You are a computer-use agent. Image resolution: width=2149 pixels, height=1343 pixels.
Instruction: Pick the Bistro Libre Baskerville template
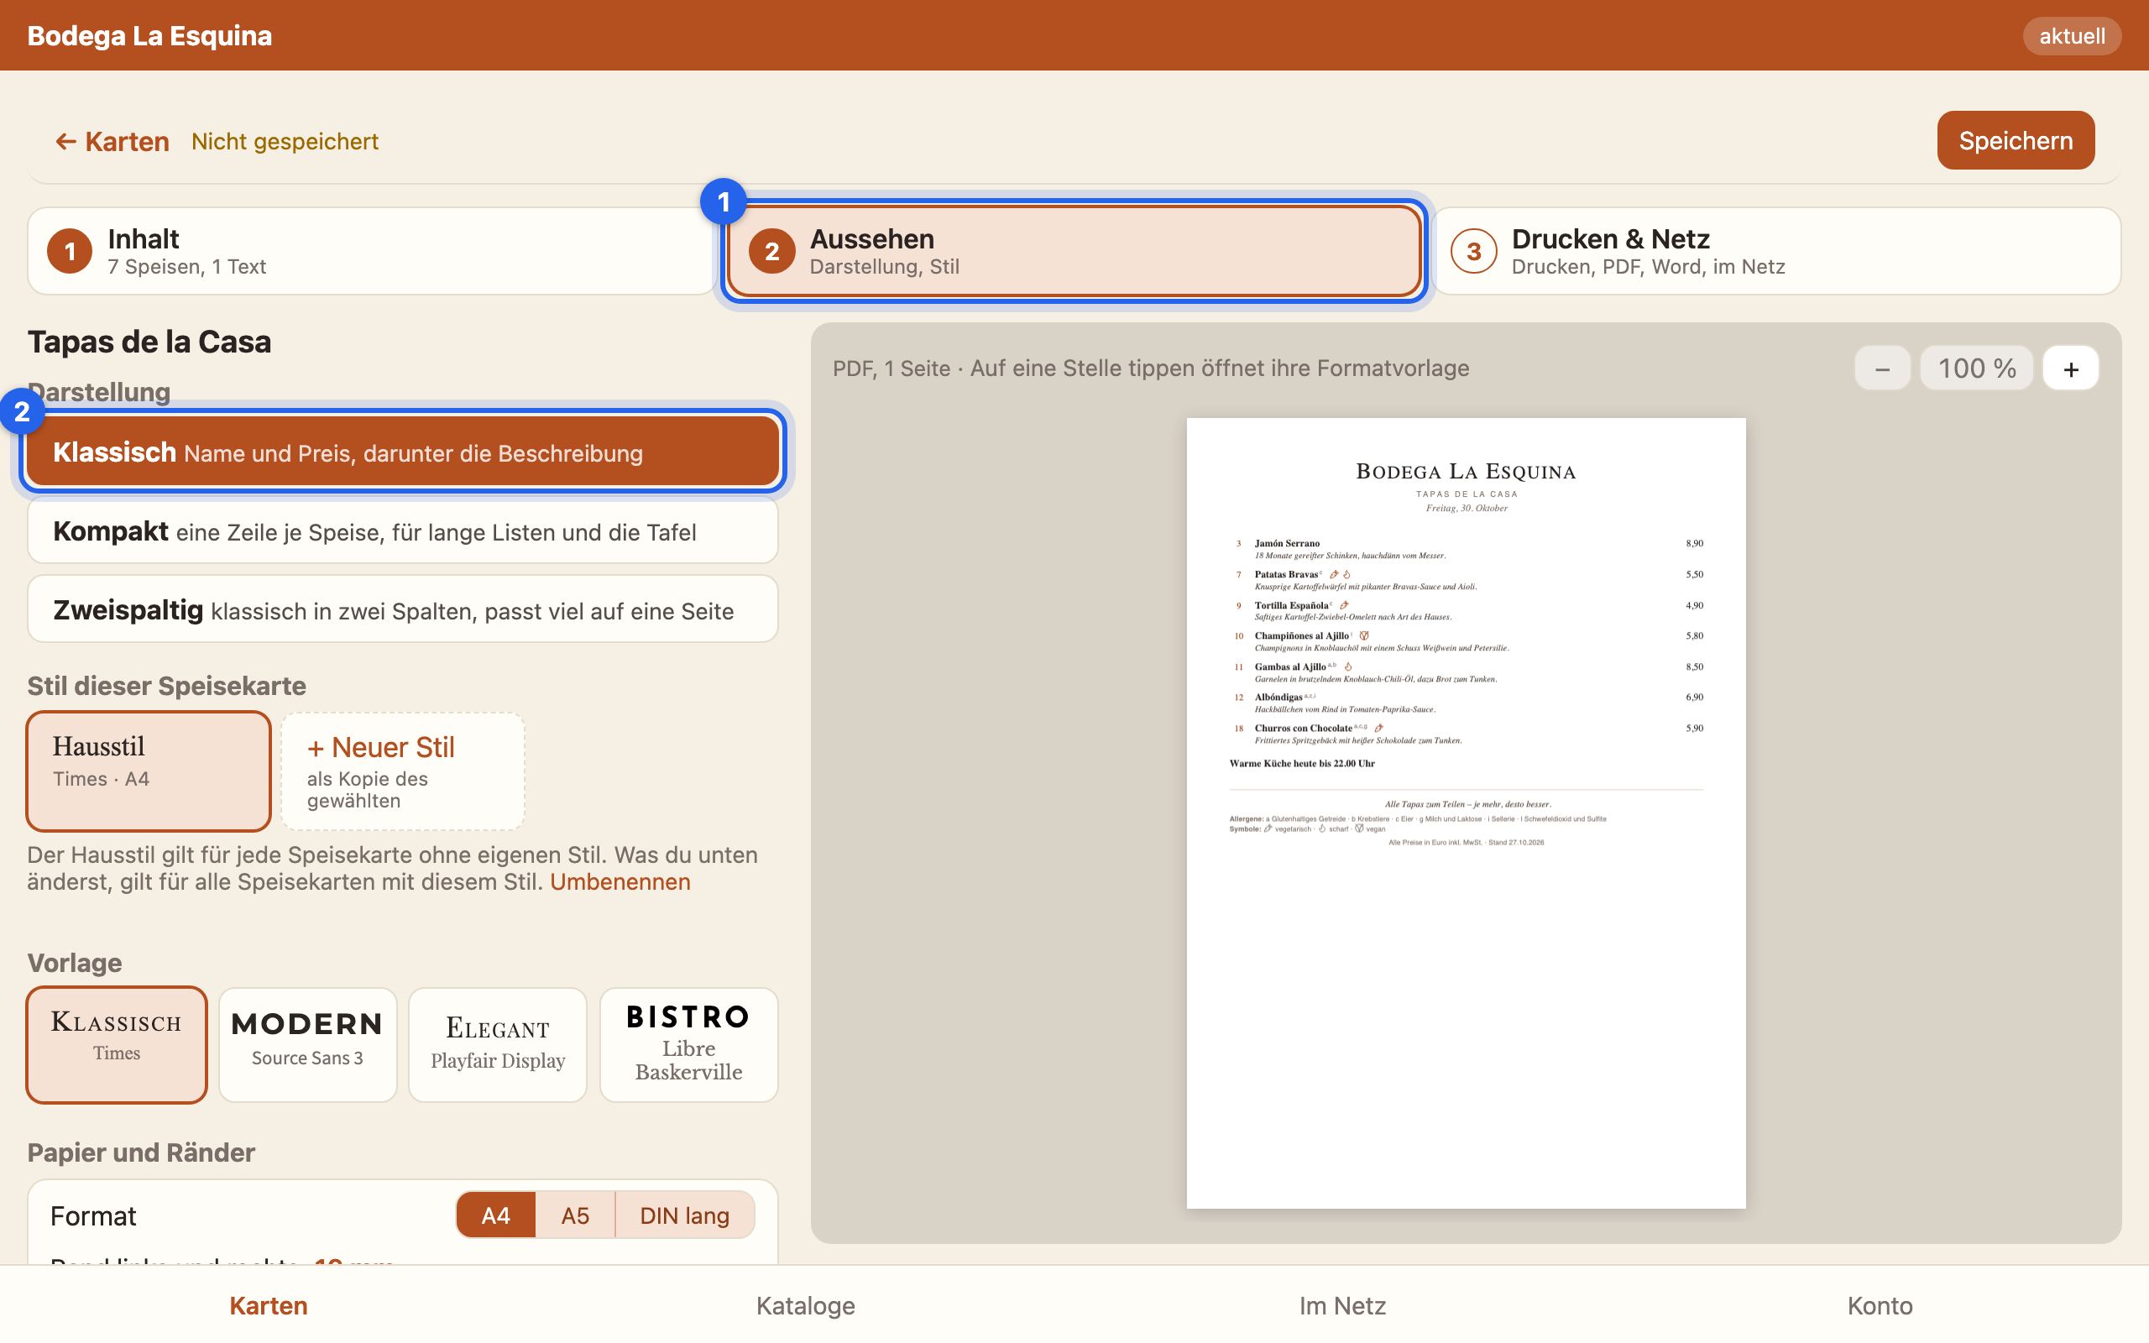point(688,1044)
